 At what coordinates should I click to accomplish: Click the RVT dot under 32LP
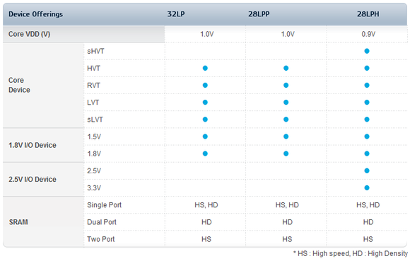click(205, 86)
